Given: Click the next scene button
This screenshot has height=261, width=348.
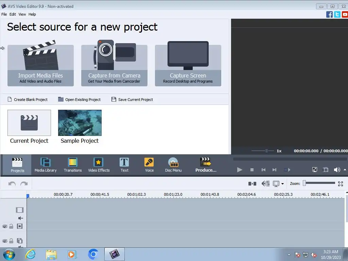Looking at the screenshot, I should coord(287,170).
